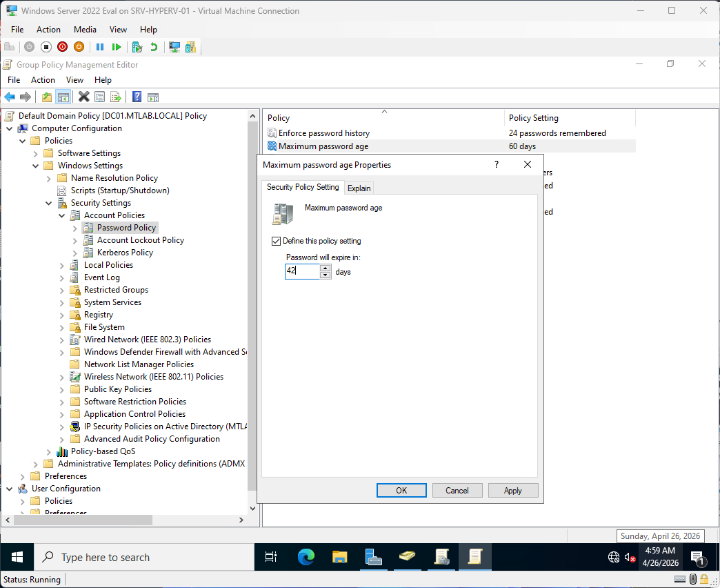Click the blue Help toolbar icon
The height and width of the screenshot is (588, 720).
click(137, 97)
